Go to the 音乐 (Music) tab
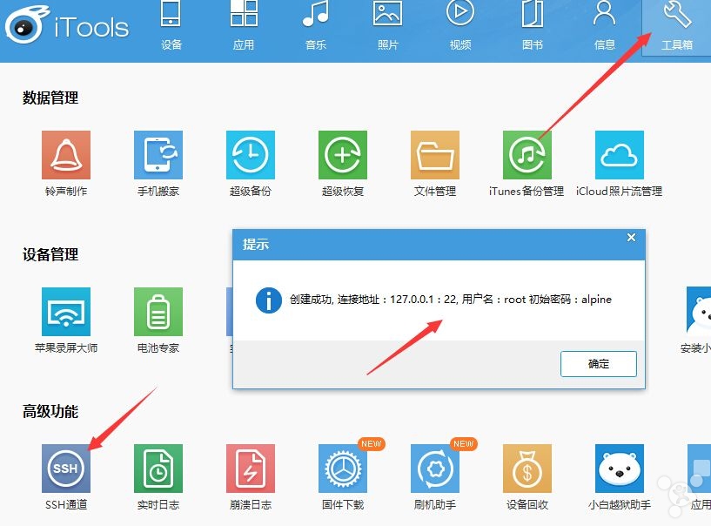The height and width of the screenshot is (526, 711). (316, 26)
